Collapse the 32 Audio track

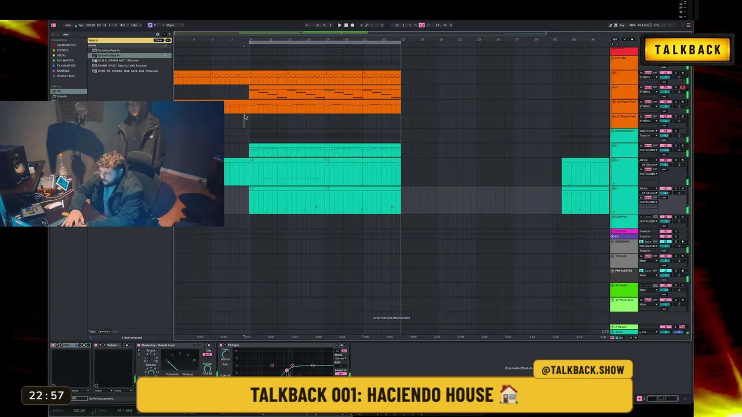click(613, 286)
